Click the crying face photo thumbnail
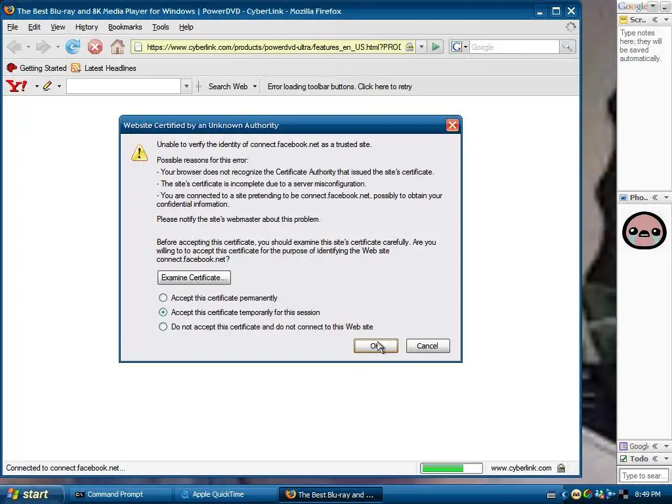The width and height of the screenshot is (672, 504). point(644,230)
